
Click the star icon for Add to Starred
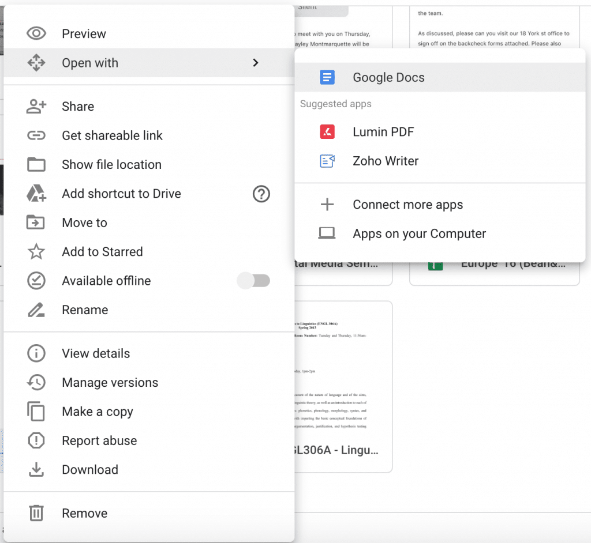pyautogui.click(x=36, y=252)
